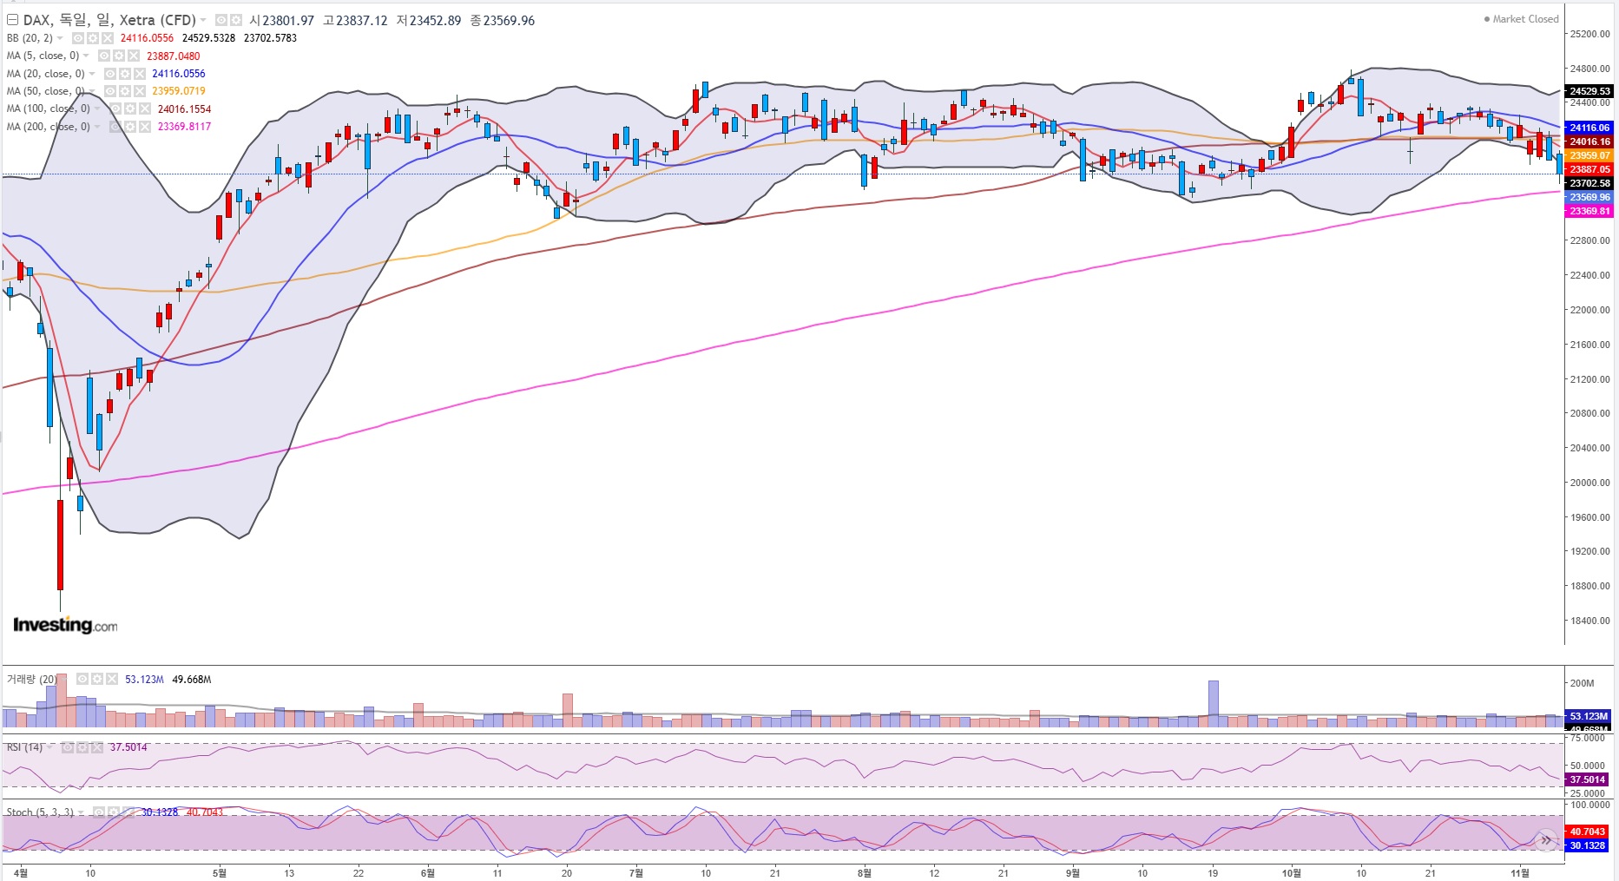Open the MA (20, close, 0) dropdown arrow
Screen dimensions: 1619x881
(x=92, y=74)
